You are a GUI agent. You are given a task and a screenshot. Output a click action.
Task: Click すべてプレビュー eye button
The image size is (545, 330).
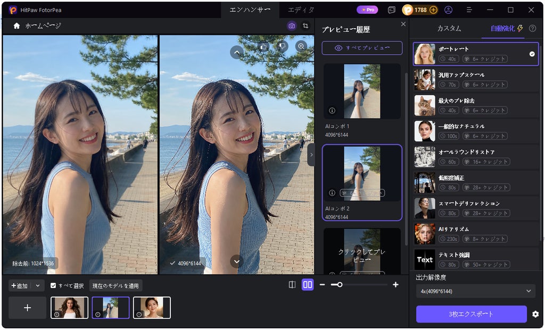362,48
